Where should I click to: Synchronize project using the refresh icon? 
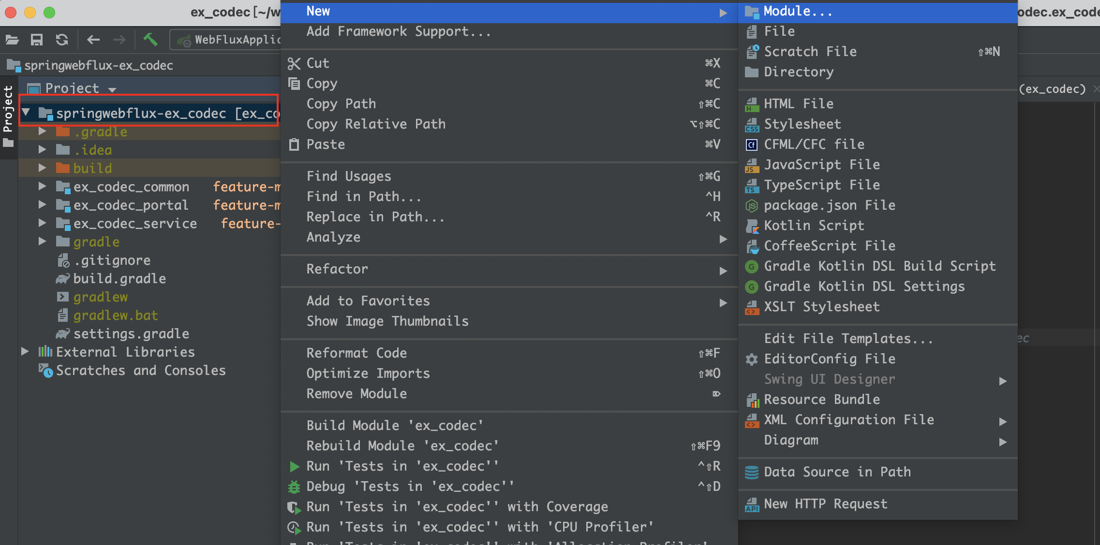pyautogui.click(x=62, y=40)
